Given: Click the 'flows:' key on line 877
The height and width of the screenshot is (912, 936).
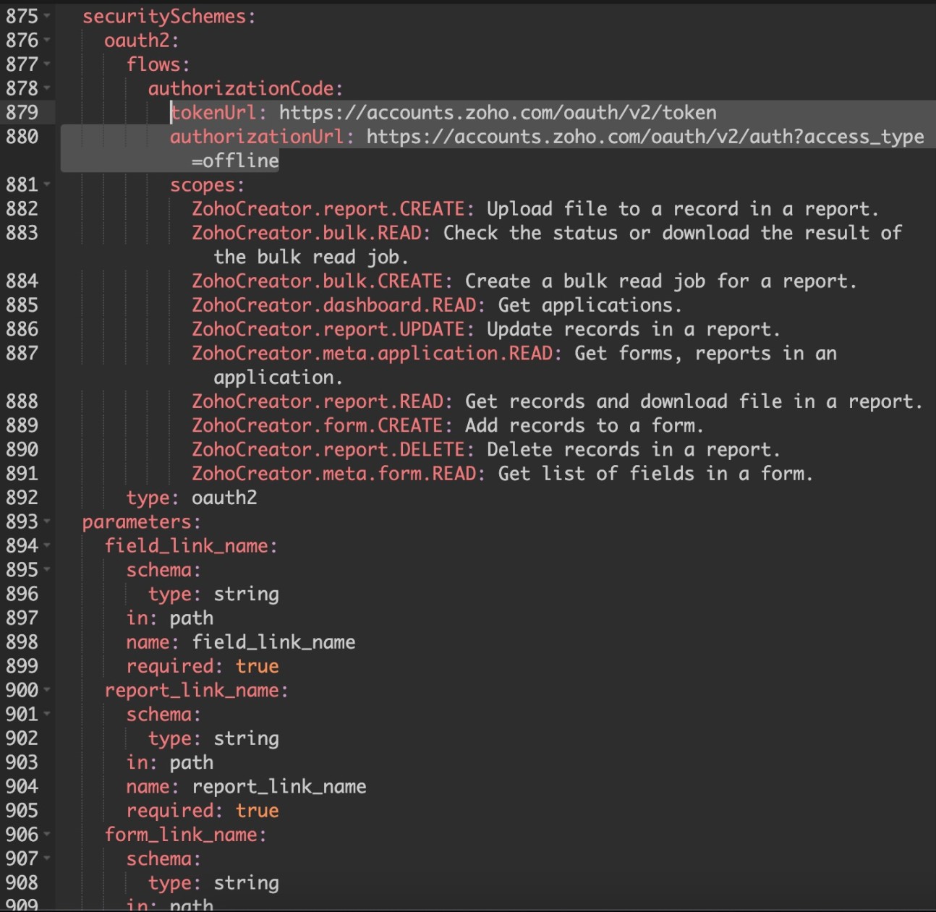Looking at the screenshot, I should coord(158,64).
